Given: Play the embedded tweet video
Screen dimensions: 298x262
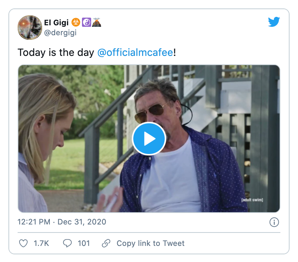Looking at the screenshot, I should (149, 139).
